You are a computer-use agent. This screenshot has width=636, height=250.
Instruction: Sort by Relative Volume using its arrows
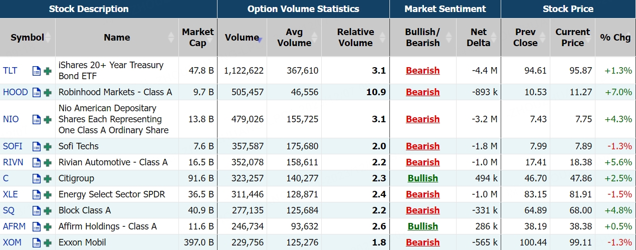382,38
